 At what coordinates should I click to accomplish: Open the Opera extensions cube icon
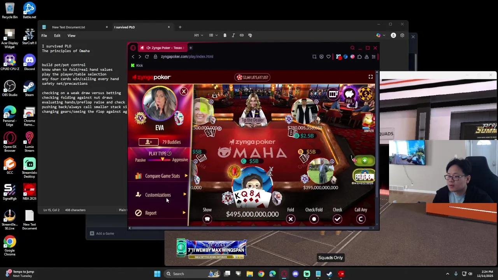(x=359, y=57)
